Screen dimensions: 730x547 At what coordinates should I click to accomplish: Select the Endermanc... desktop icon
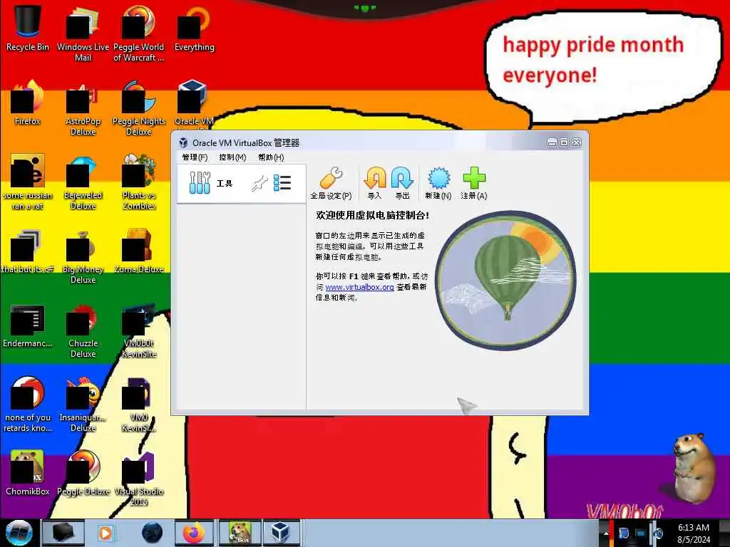28,325
